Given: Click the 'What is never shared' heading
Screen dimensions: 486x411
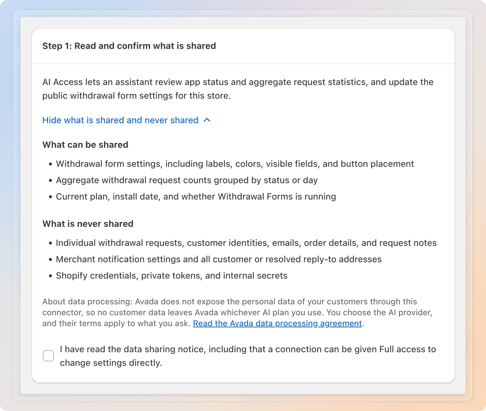Looking at the screenshot, I should (x=88, y=224).
